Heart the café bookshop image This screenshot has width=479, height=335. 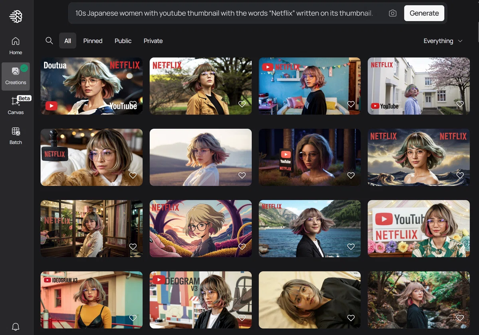coord(133,246)
